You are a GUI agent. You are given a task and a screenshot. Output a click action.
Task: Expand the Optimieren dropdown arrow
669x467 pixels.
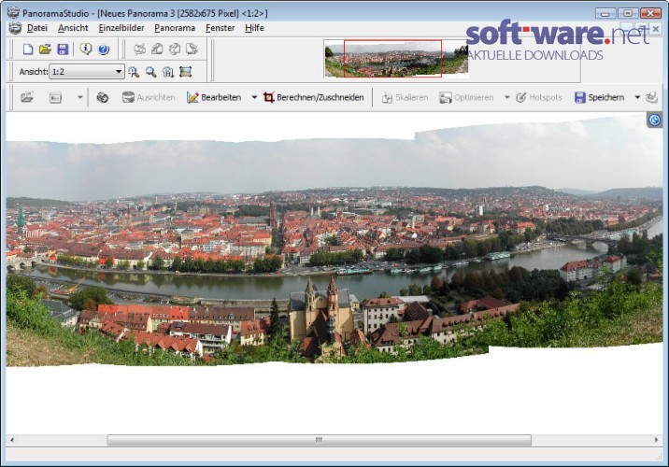click(506, 97)
